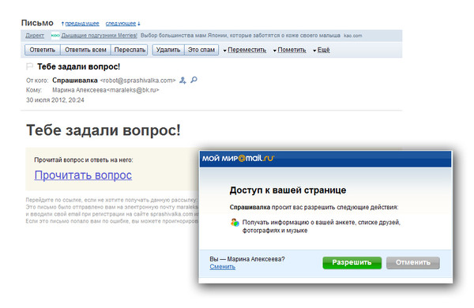Viewport: 474px width, 308px height.
Task: Click the heading Доступ к вашей странице
Action: pos(288,190)
